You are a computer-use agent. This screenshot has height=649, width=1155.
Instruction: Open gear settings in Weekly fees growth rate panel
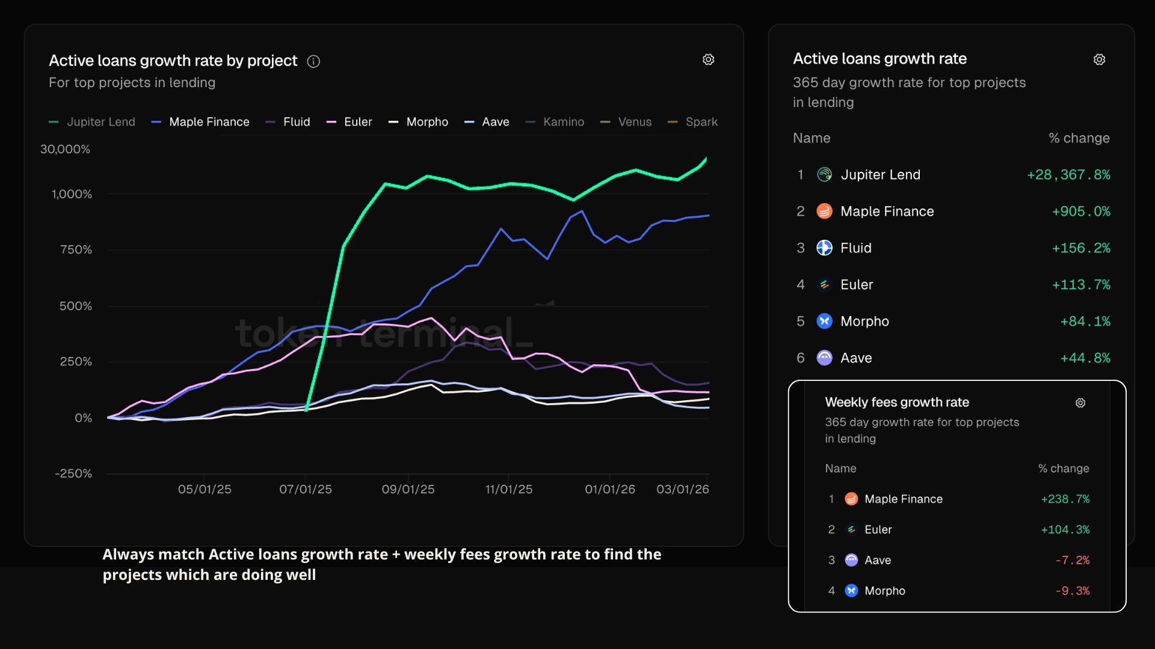1080,403
